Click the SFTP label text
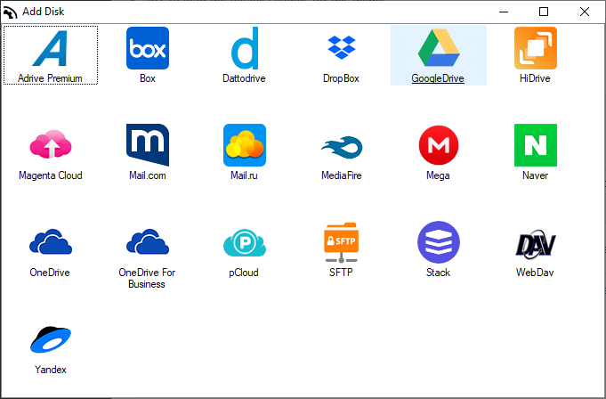 click(341, 273)
